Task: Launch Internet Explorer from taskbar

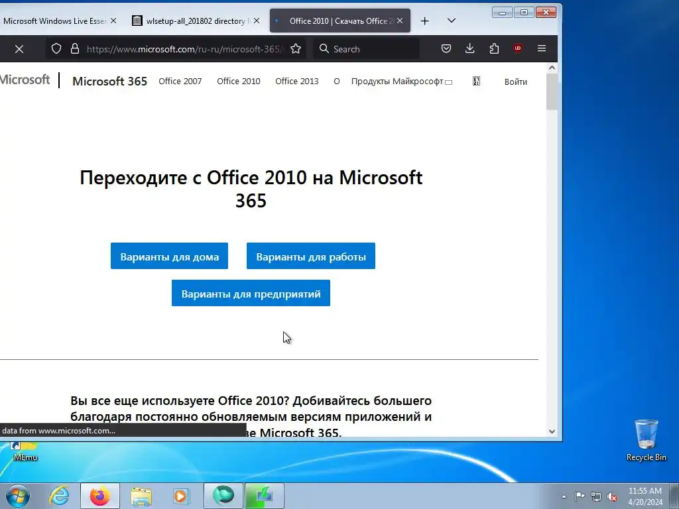Action: tap(59, 496)
